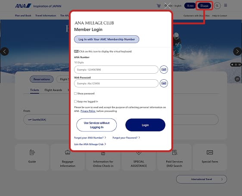Open the shopping cart icon
242x196 pixels.
click(x=158, y=6)
